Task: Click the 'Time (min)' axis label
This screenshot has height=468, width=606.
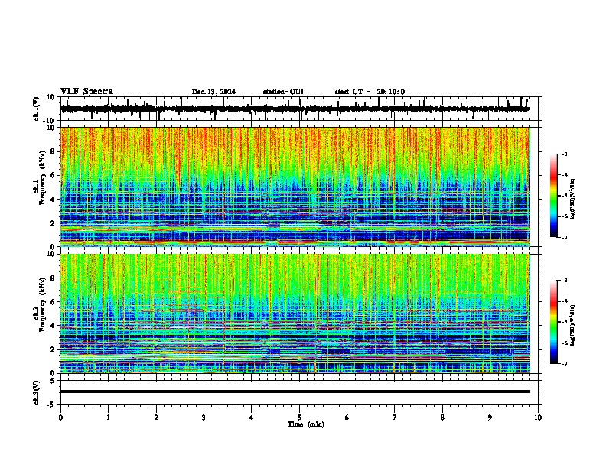Action: pos(306,424)
